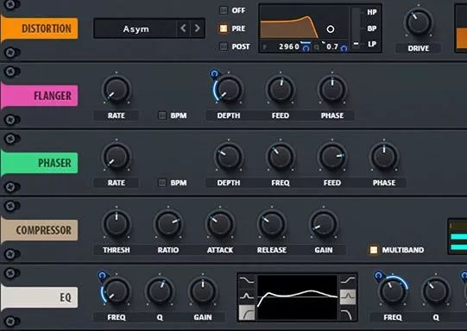Select the high-shelf EQ shape on right
Viewport: 467px width, 331px height.
click(x=348, y=280)
